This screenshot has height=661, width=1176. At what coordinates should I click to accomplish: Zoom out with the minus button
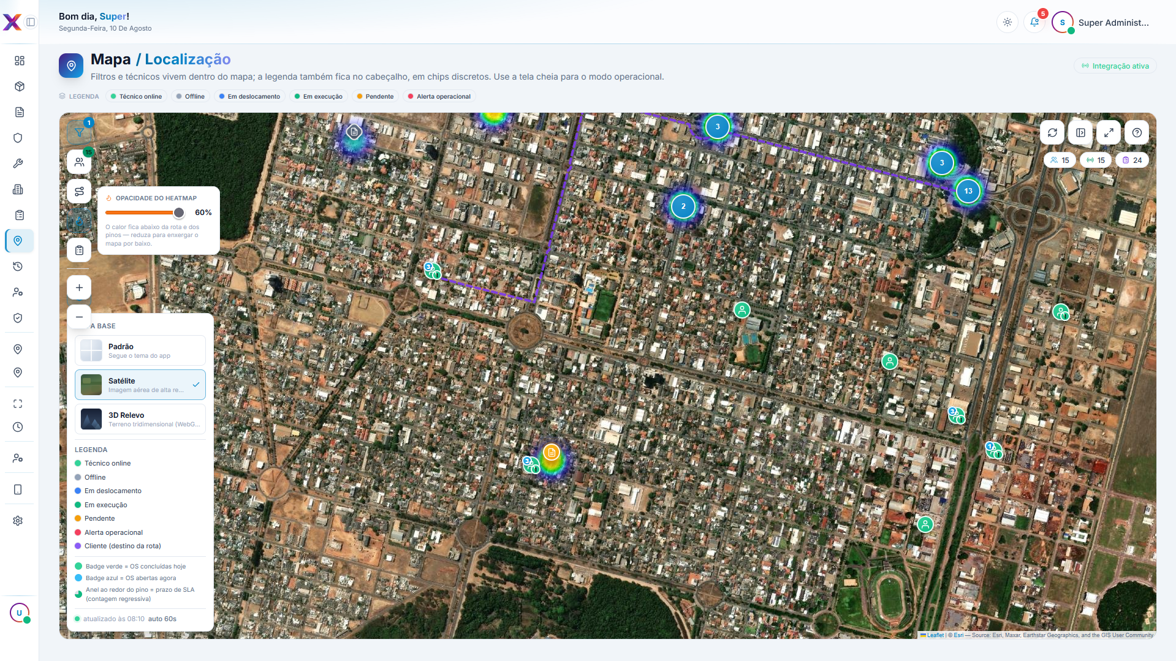pos(79,317)
